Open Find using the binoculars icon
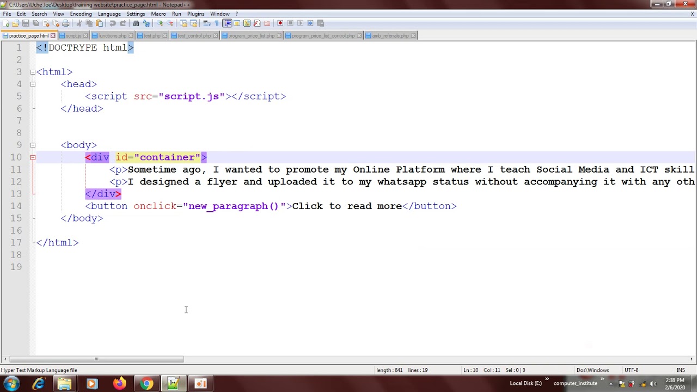 click(136, 23)
